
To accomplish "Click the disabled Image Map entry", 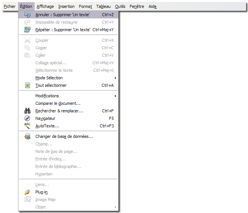I will pos(68,199).
